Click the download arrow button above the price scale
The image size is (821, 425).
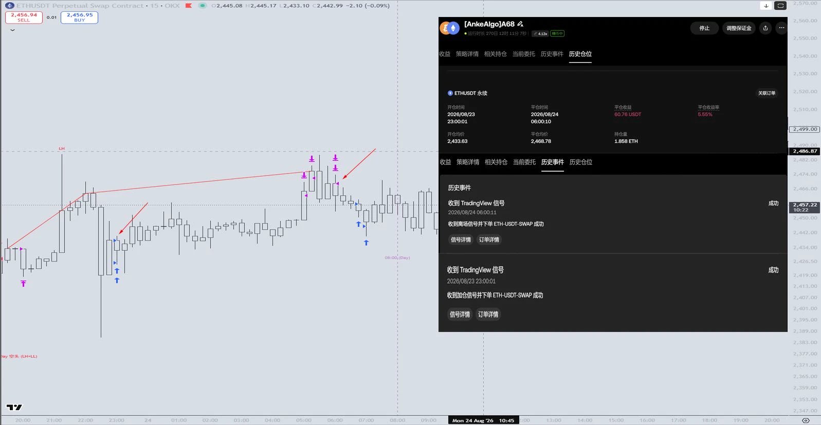coord(766,6)
